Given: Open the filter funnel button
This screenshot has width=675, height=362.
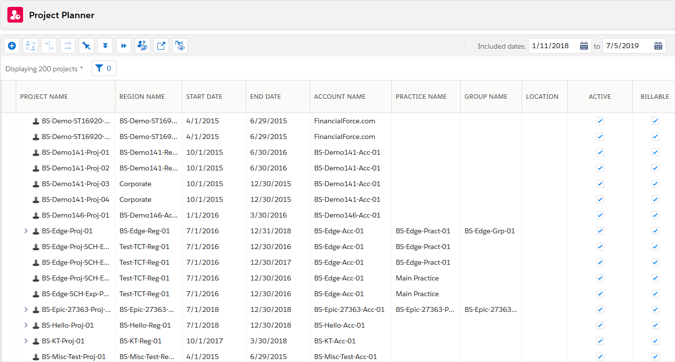Looking at the screenshot, I should pos(104,68).
